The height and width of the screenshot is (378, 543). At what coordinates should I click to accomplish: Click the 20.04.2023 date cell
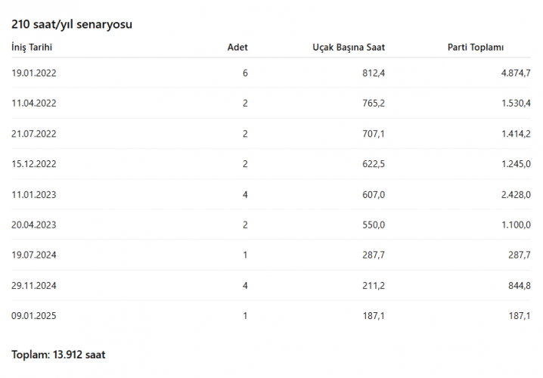33,225
